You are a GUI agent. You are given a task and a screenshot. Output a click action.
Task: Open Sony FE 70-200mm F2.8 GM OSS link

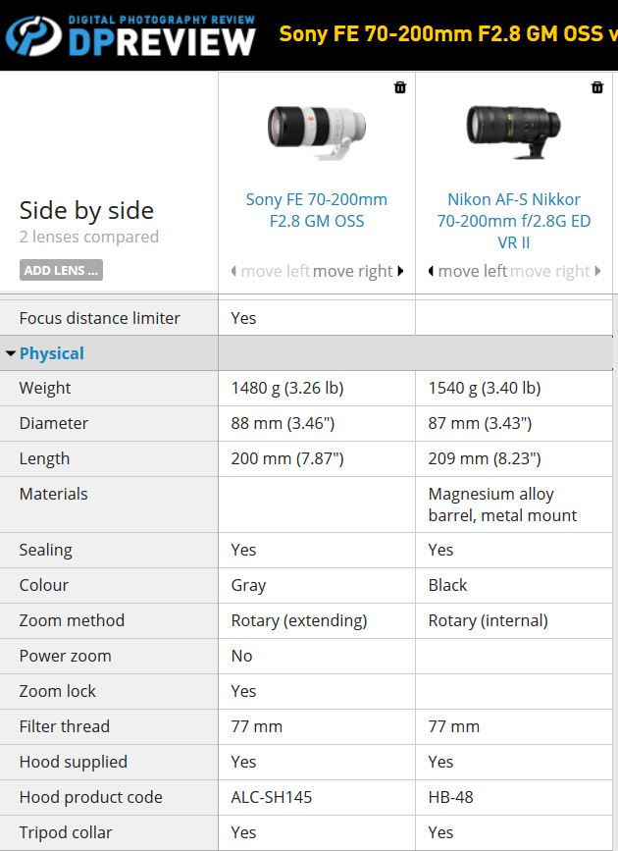[x=316, y=210]
